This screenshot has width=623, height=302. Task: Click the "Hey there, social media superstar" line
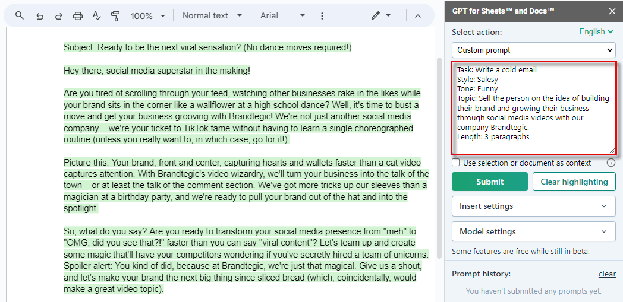(157, 71)
